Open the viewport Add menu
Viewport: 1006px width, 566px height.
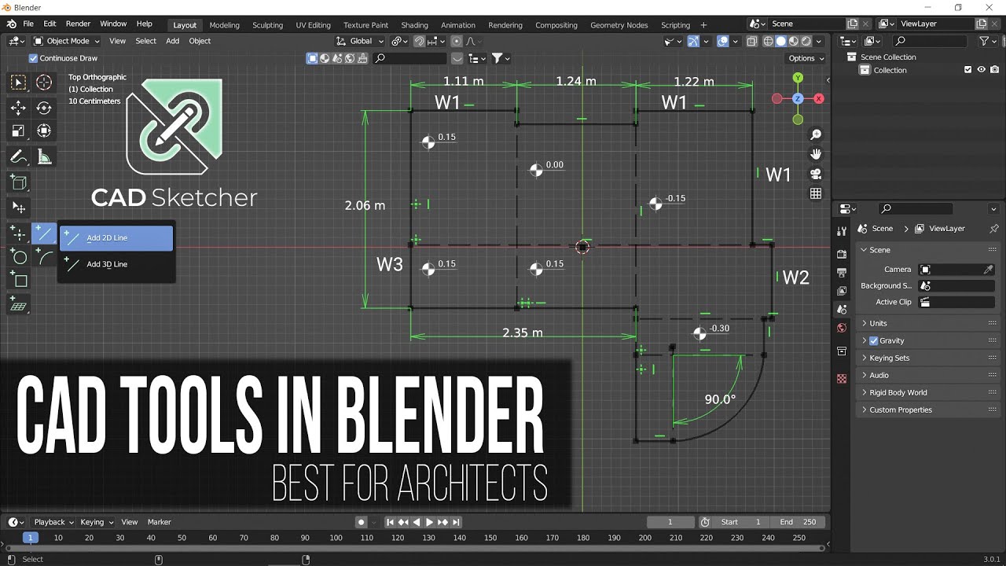pyautogui.click(x=172, y=41)
